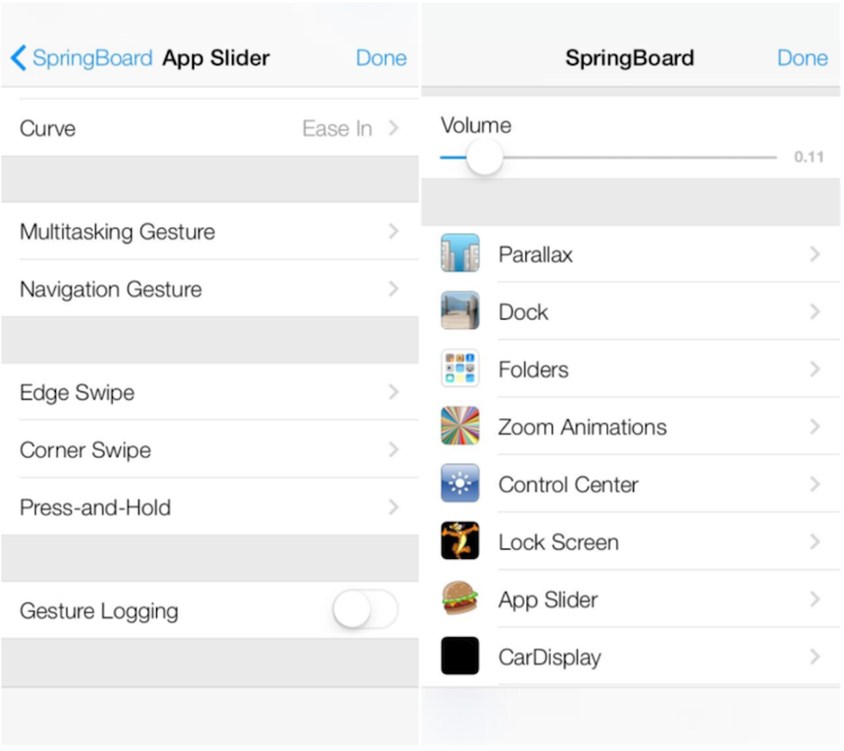Viewport: 844px width, 751px height.
Task: Click the Parallax settings icon
Action: [459, 254]
